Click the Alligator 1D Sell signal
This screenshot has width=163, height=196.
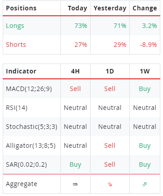(x=110, y=146)
